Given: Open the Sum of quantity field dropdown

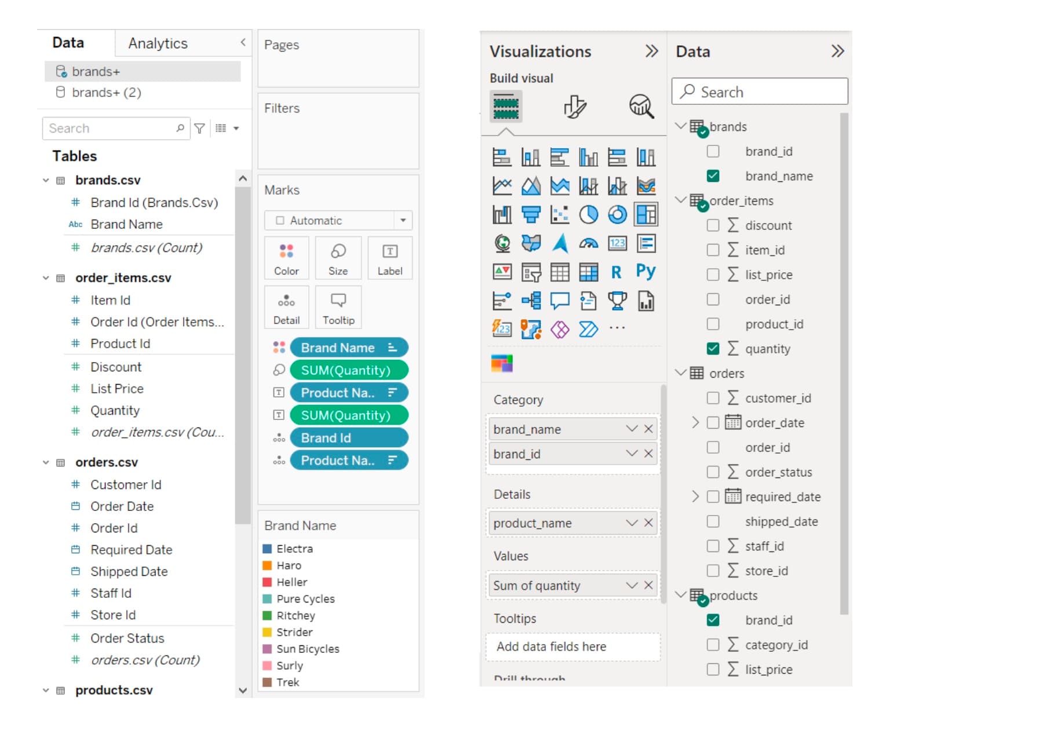Looking at the screenshot, I should pyautogui.click(x=632, y=586).
